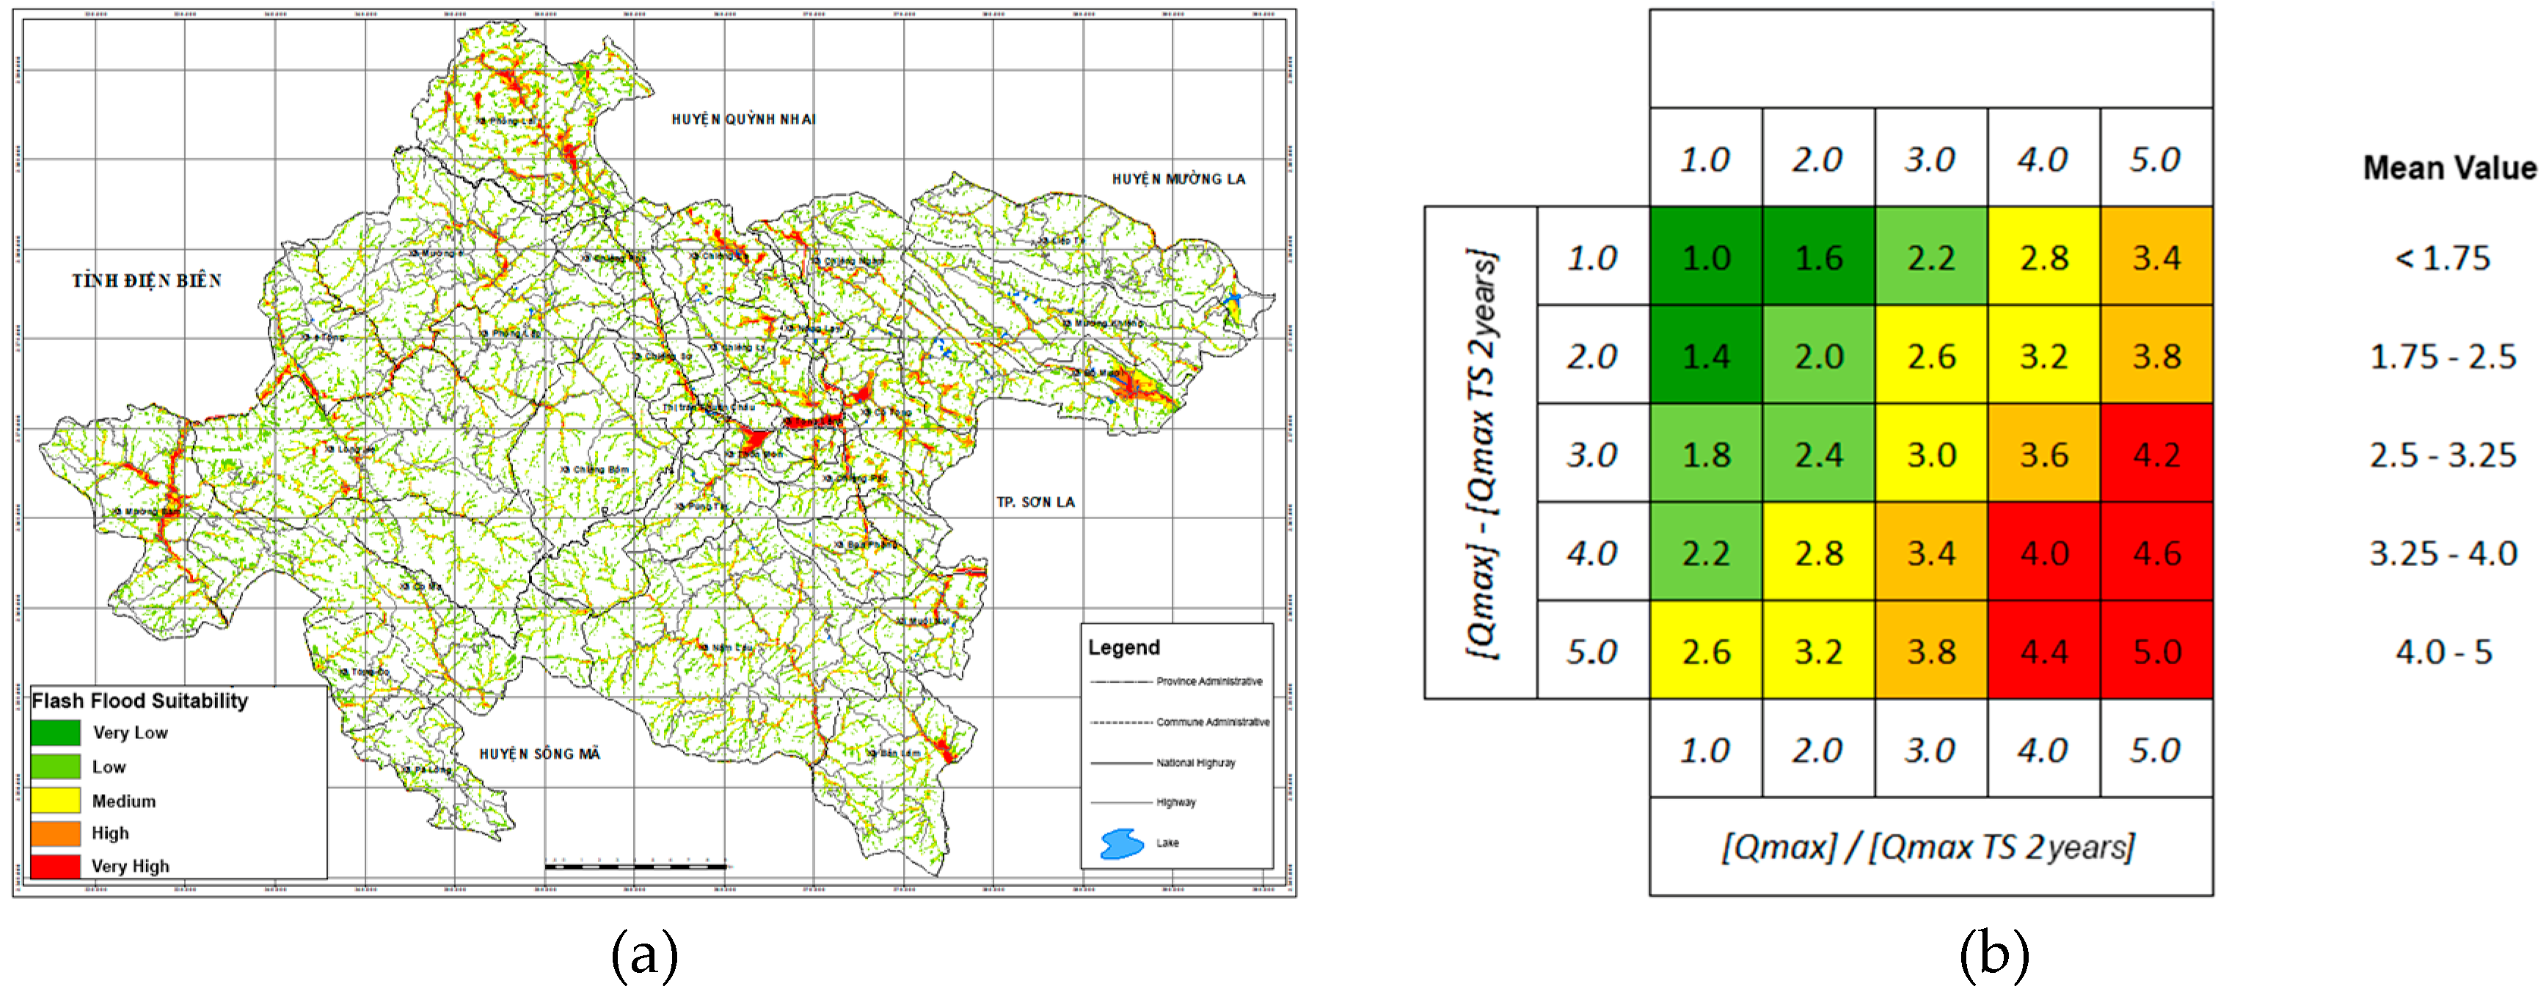Viewport: 2543px width, 1000px height.
Task: Click the HUYỆN QUỲNH NHAI map label
Action: point(743,120)
